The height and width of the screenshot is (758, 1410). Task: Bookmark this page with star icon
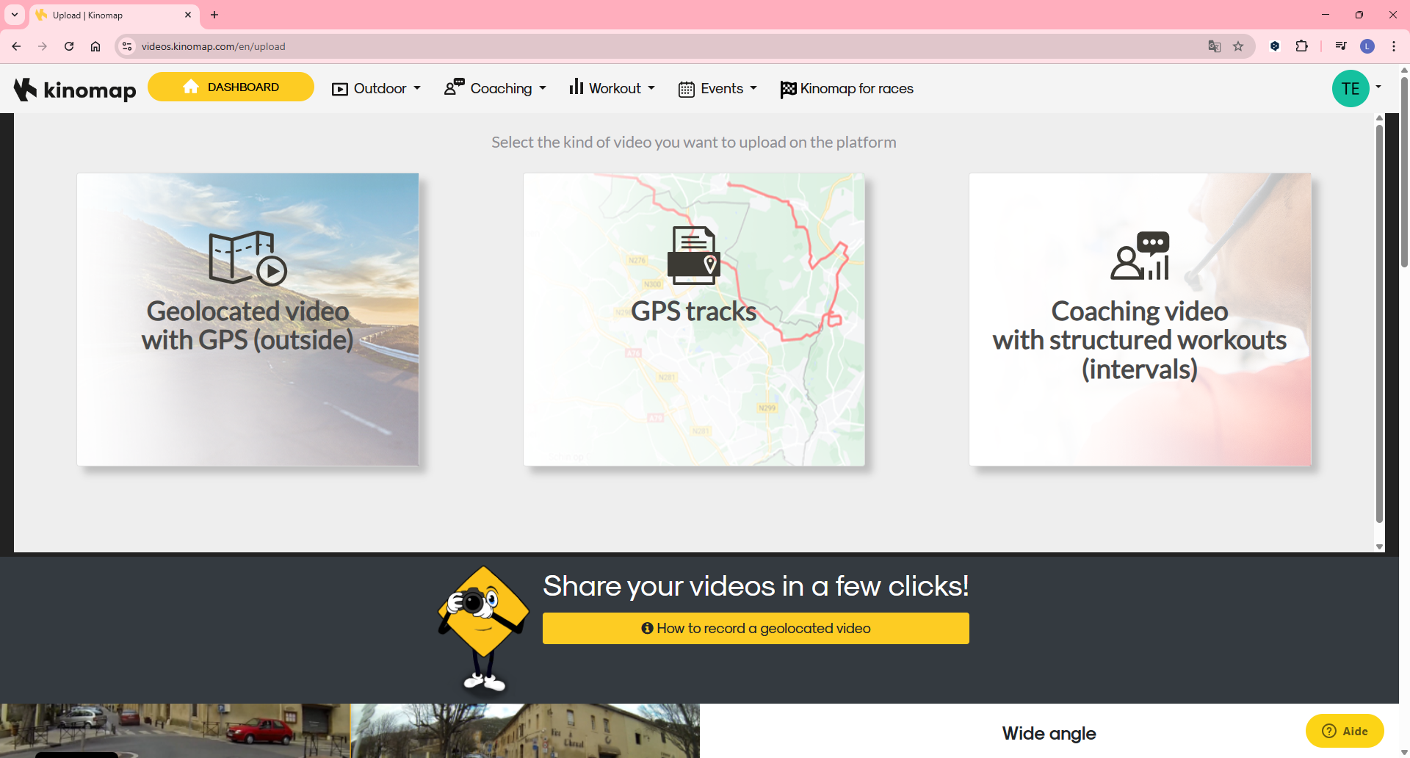[x=1238, y=46]
